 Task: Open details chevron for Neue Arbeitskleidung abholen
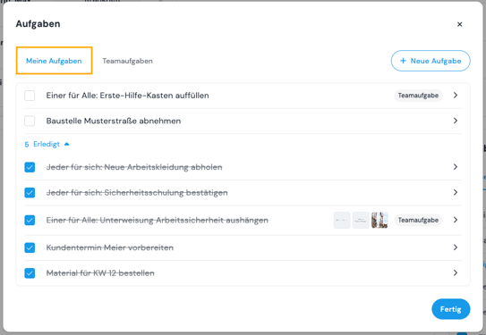coord(456,167)
